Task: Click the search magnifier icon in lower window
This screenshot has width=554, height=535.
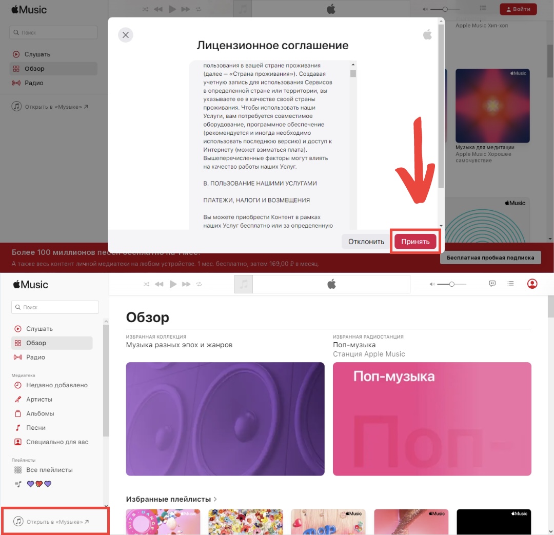Action: (x=17, y=307)
